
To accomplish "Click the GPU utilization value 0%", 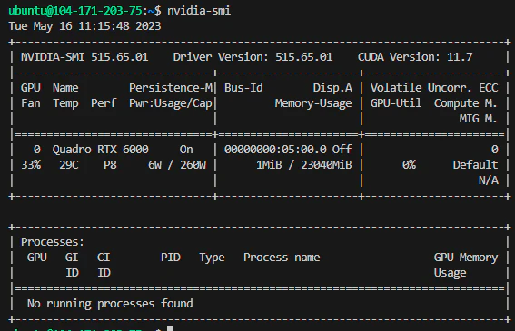I will [x=409, y=165].
